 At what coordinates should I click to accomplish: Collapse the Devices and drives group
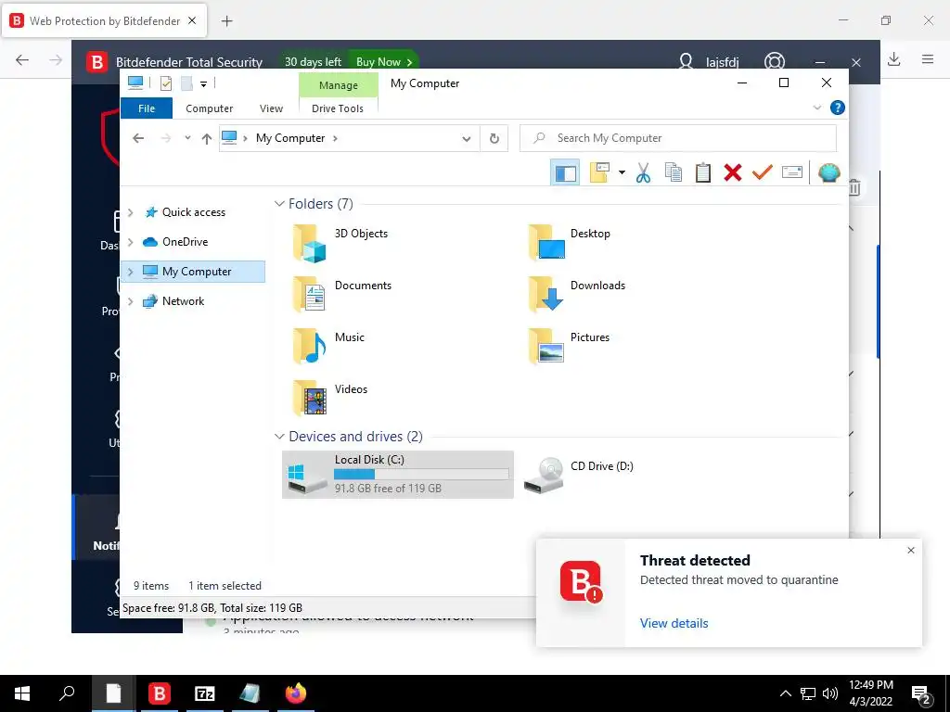pos(279,437)
